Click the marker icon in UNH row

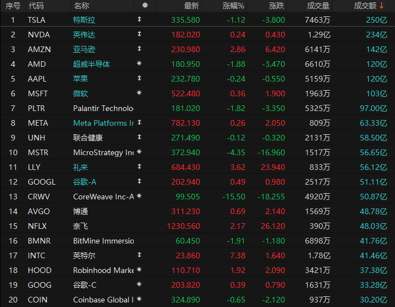[x=139, y=137]
